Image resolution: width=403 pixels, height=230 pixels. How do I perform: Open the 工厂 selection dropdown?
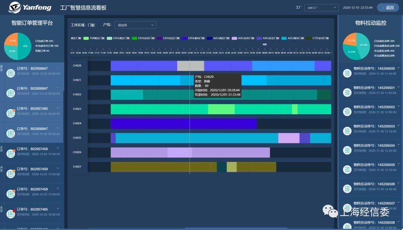click(321, 7)
